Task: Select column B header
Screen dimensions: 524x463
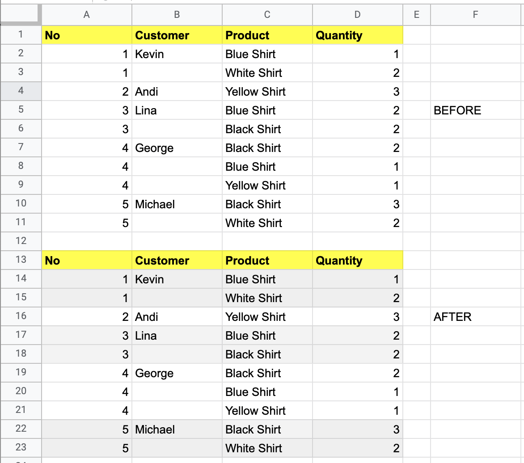Action: pyautogui.click(x=177, y=15)
